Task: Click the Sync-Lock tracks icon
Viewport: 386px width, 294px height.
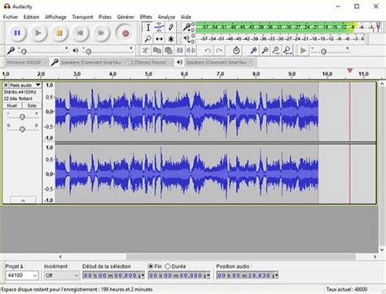Action: [236, 50]
